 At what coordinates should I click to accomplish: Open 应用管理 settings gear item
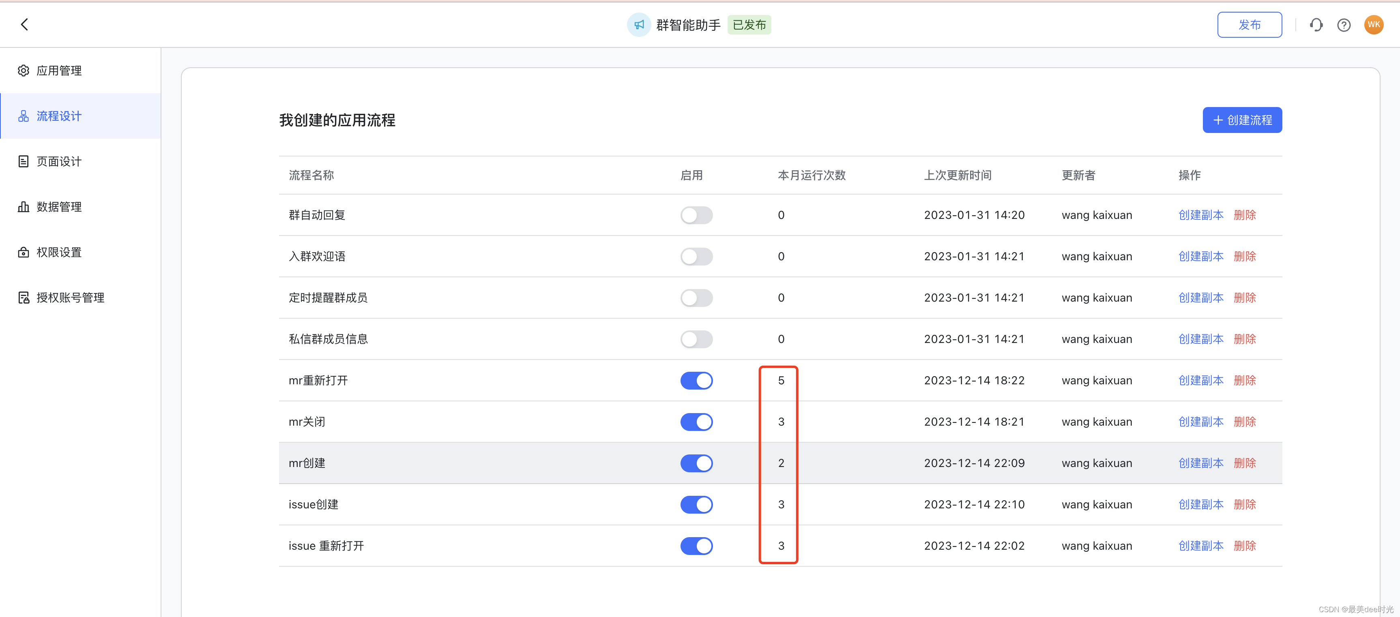59,71
